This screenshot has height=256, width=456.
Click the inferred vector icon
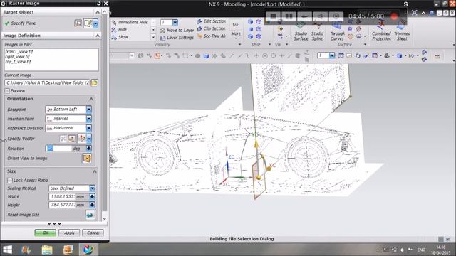click(82, 139)
